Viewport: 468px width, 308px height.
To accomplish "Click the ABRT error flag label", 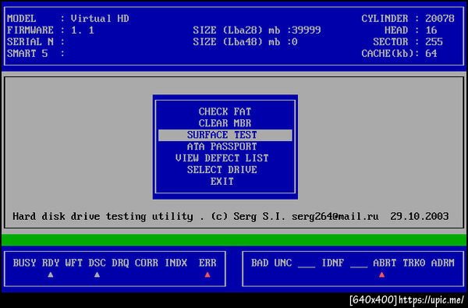I will tap(385, 263).
